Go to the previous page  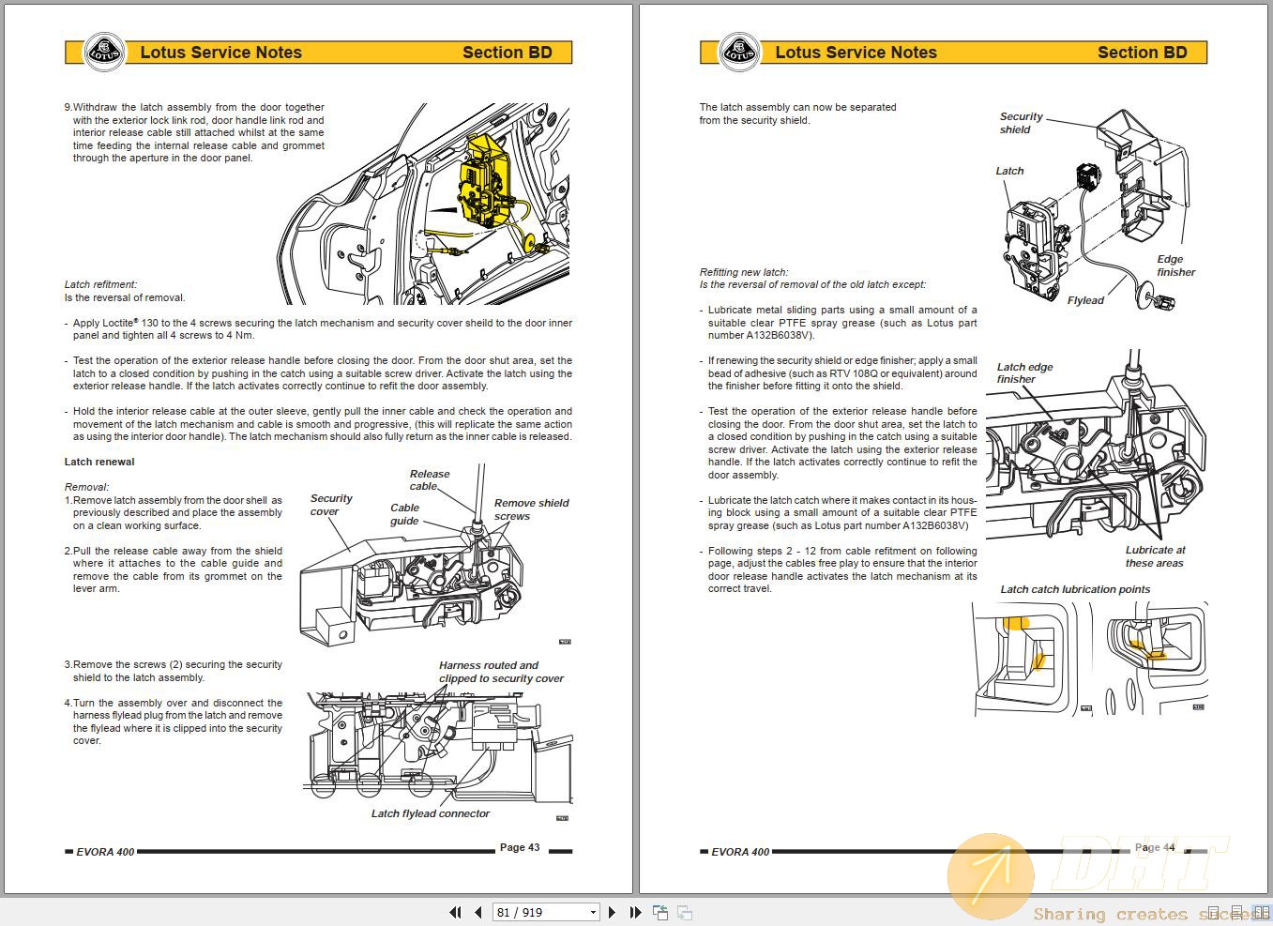click(478, 912)
